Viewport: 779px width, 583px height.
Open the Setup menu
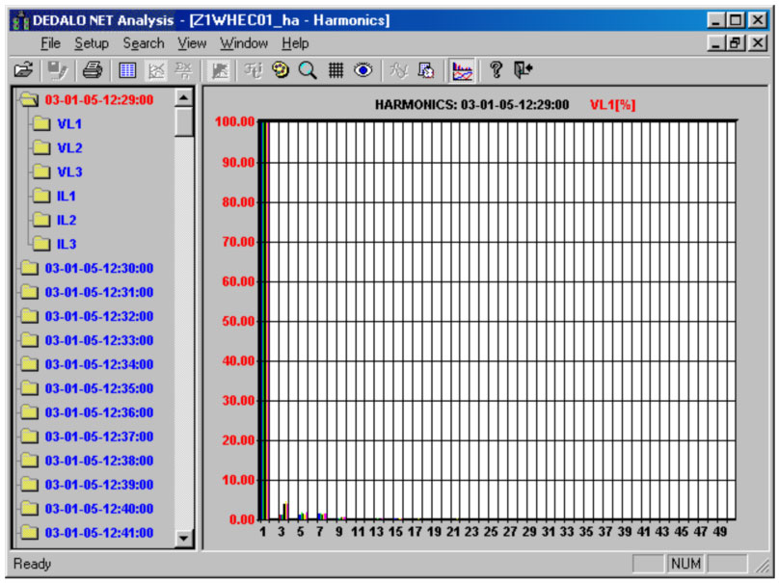92,43
